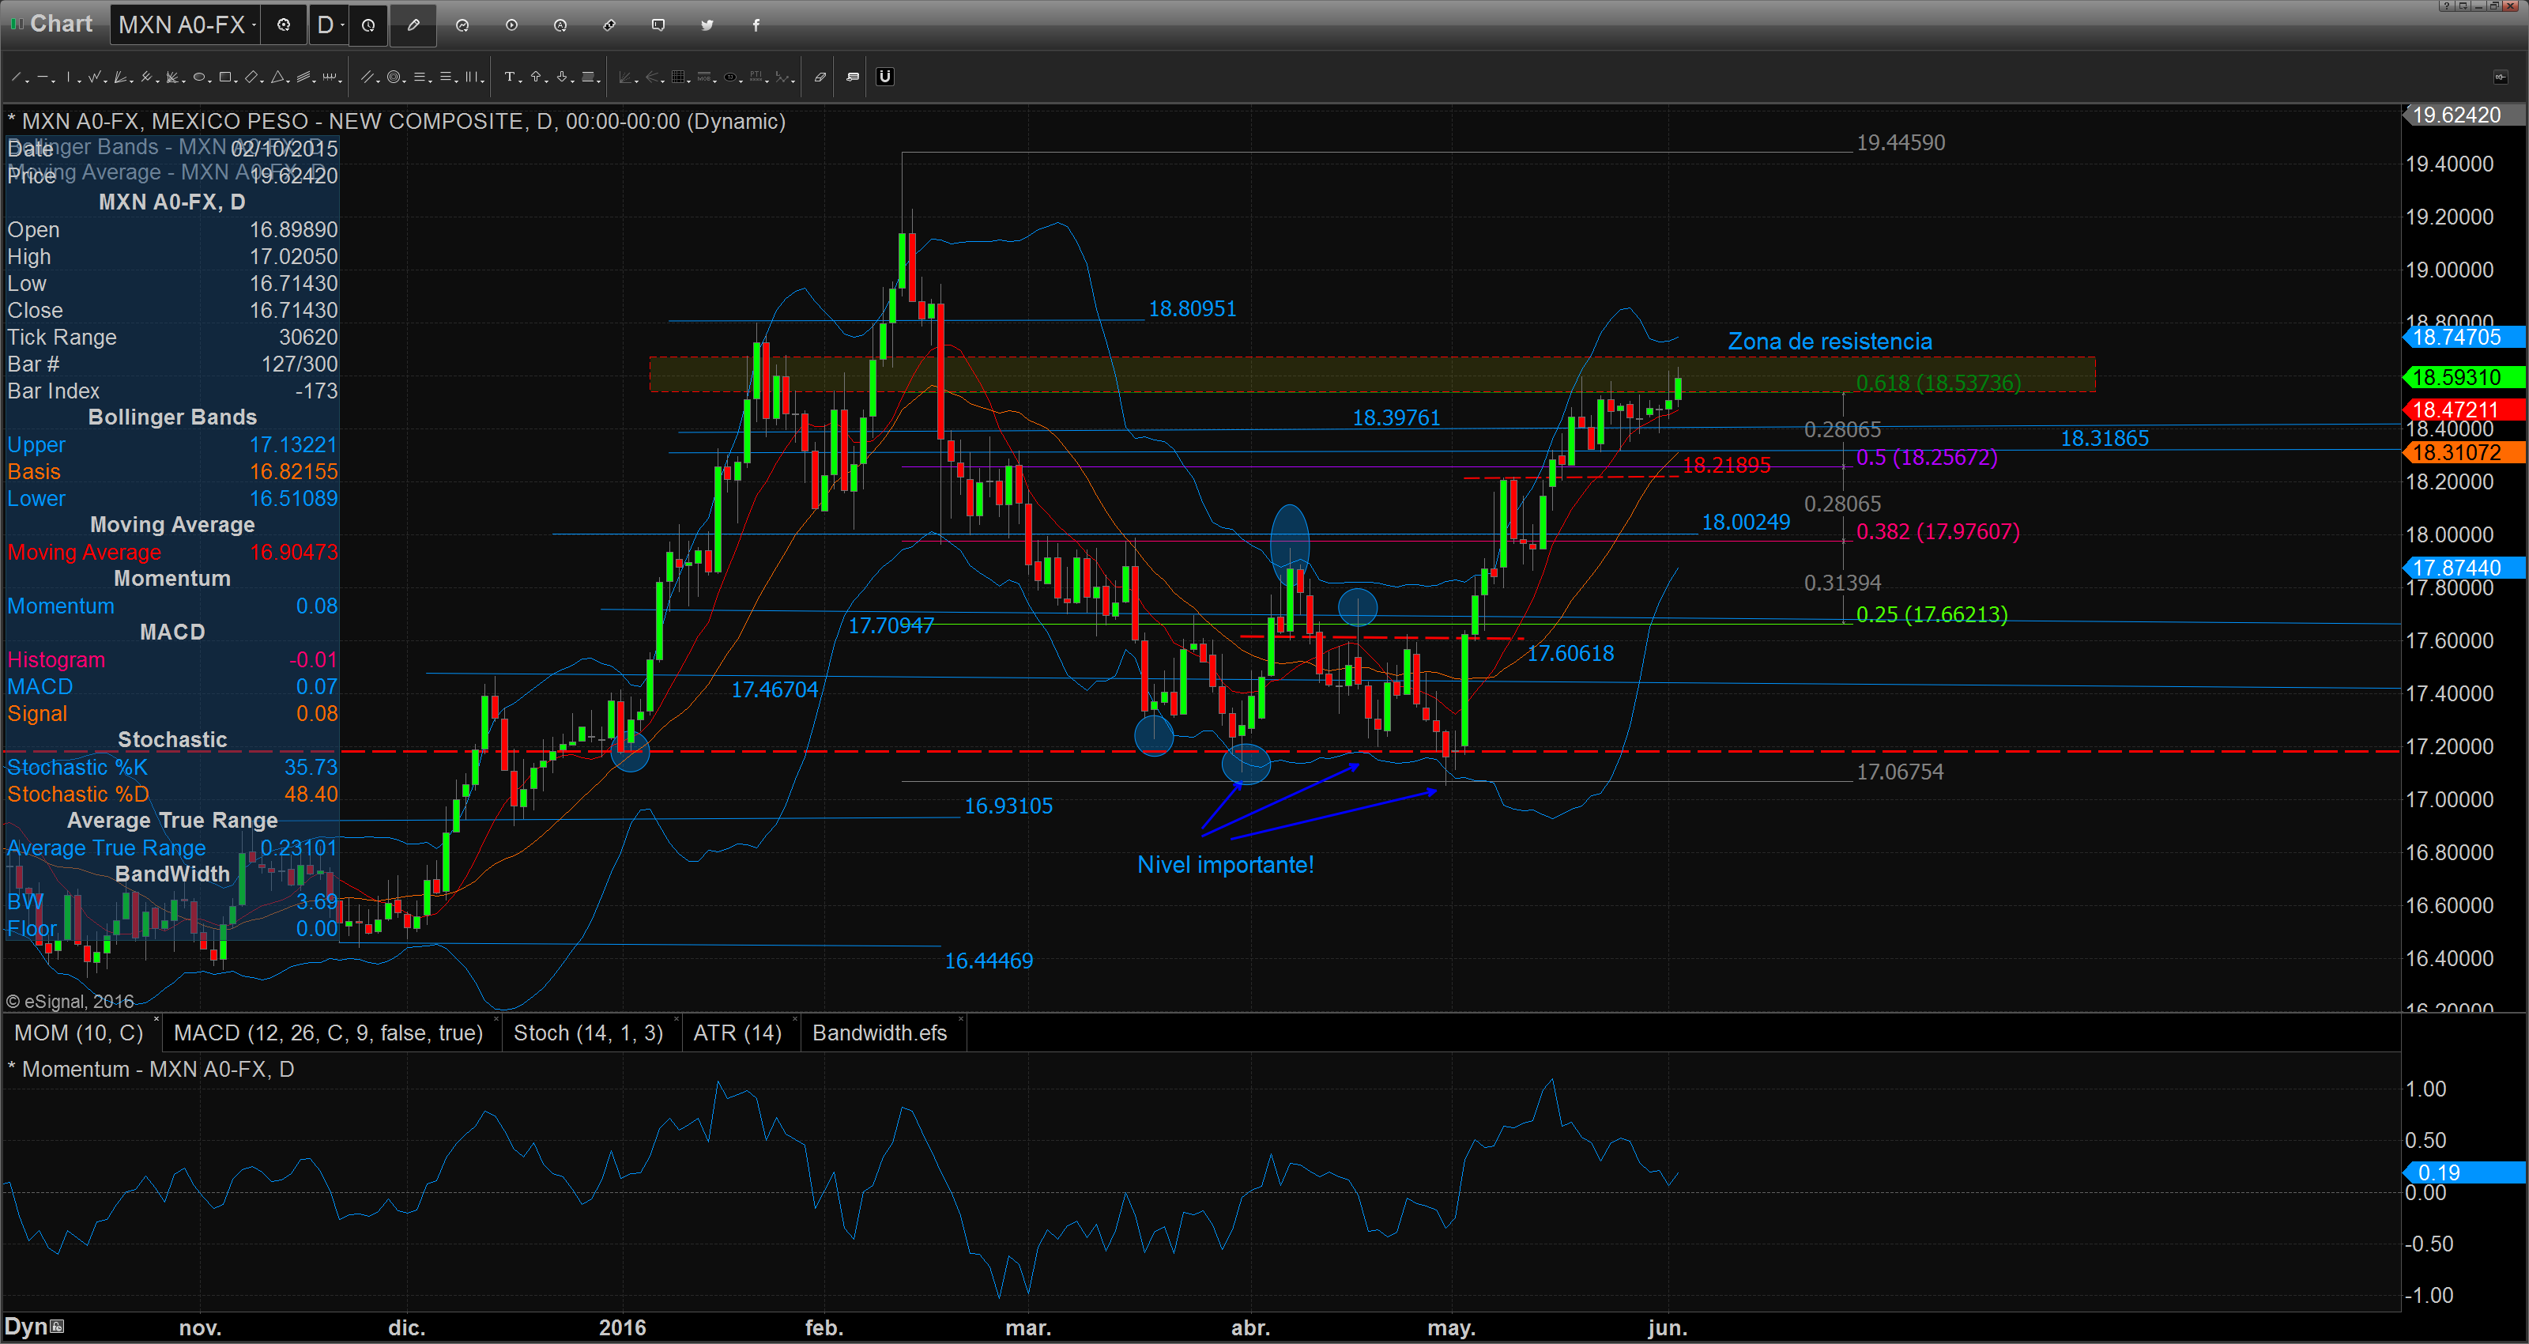Click the symbol link arrows icon
The width and height of the screenshot is (2529, 1344).
pos(609,25)
